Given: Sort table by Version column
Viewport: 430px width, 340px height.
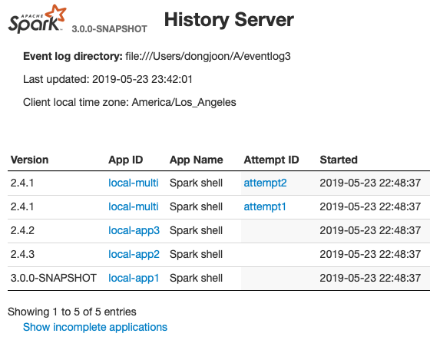Looking at the screenshot, I should click(x=30, y=160).
